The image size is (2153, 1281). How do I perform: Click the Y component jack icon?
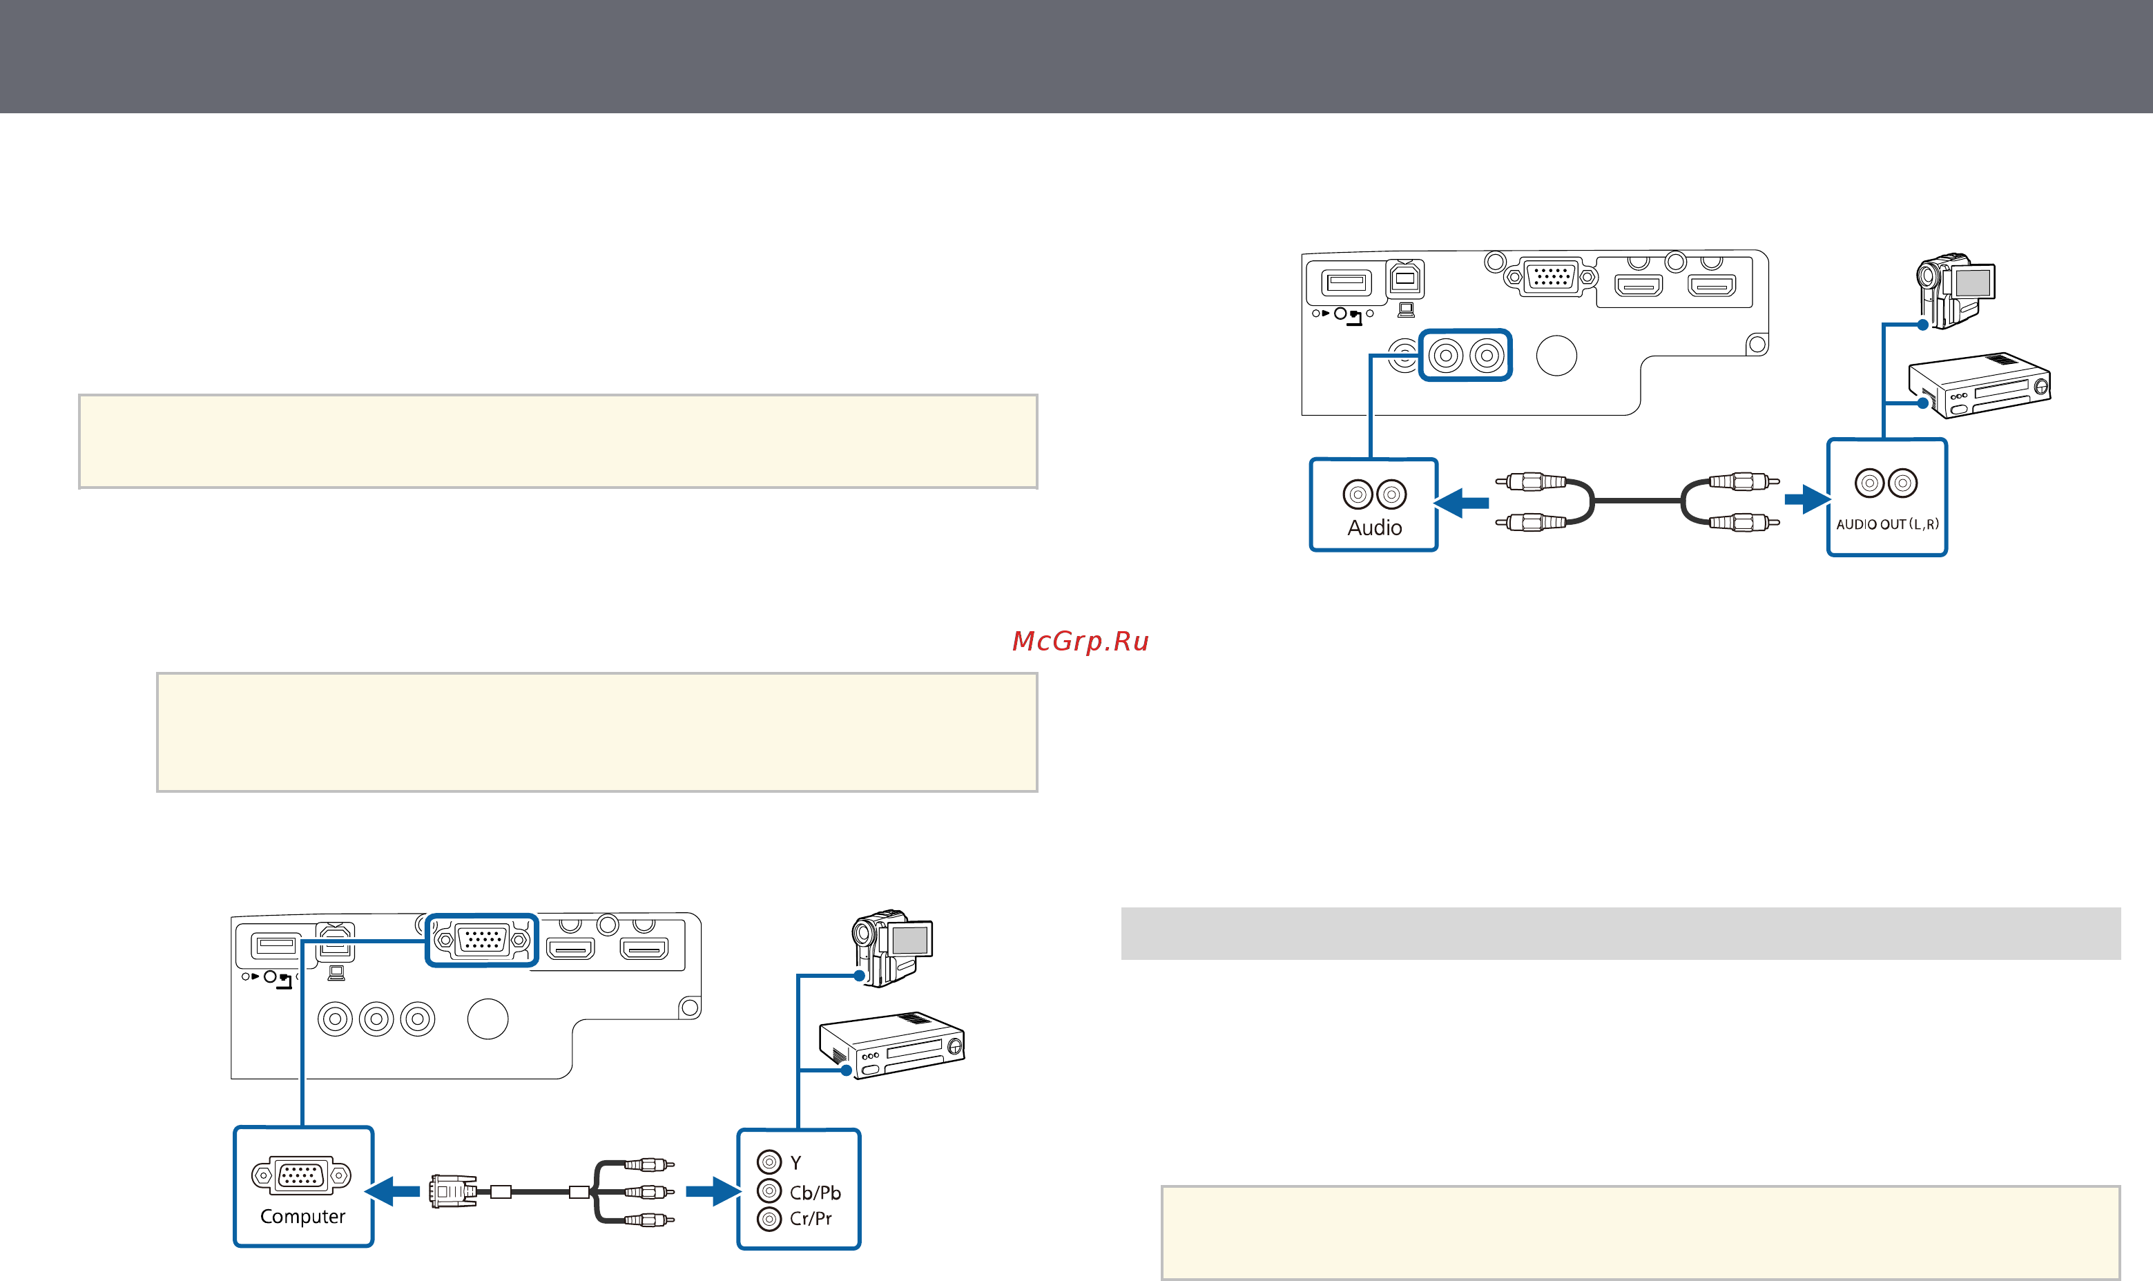pos(769,1163)
